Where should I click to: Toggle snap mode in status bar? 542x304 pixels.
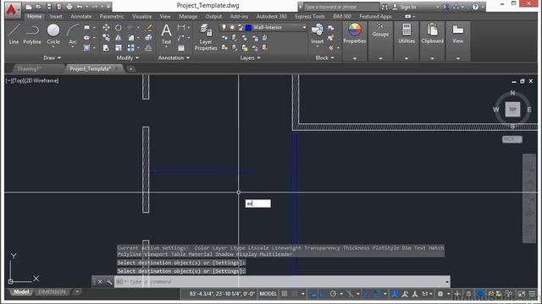point(294,294)
